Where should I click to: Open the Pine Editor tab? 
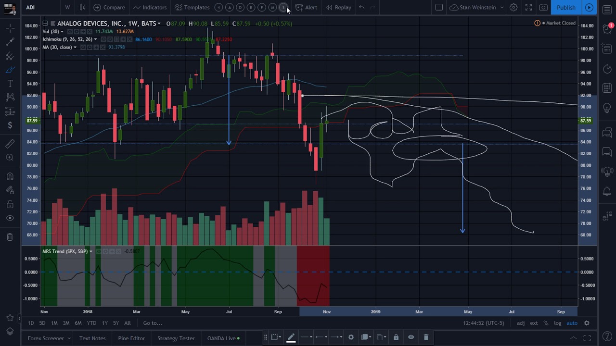tap(131, 338)
